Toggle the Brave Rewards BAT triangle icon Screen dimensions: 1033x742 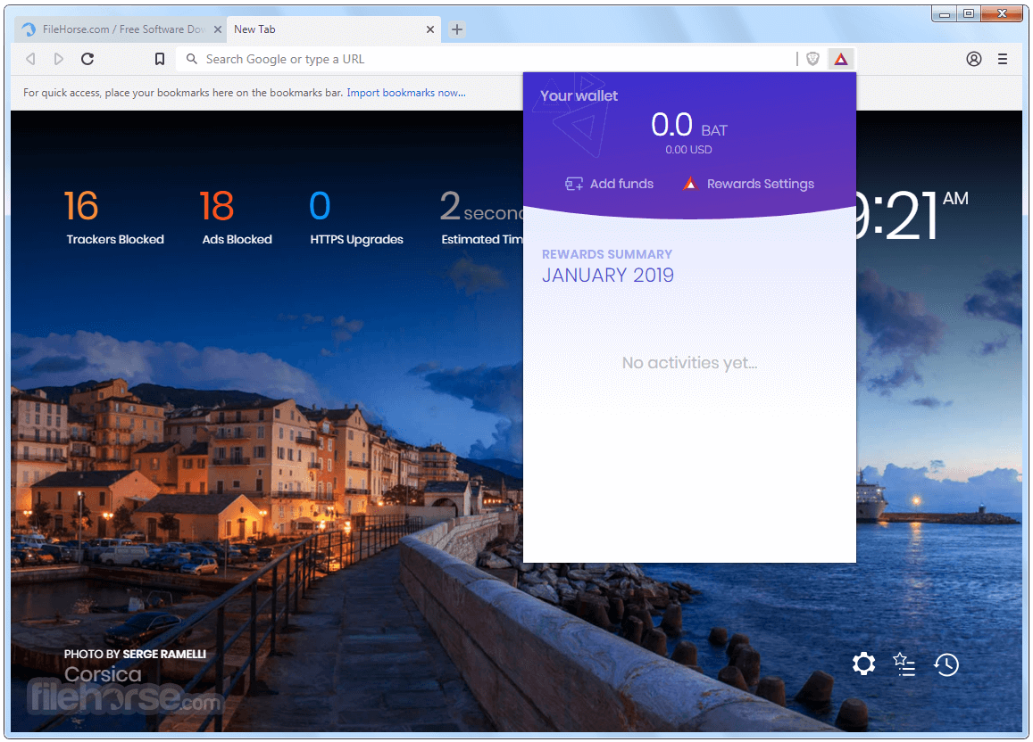tap(841, 59)
